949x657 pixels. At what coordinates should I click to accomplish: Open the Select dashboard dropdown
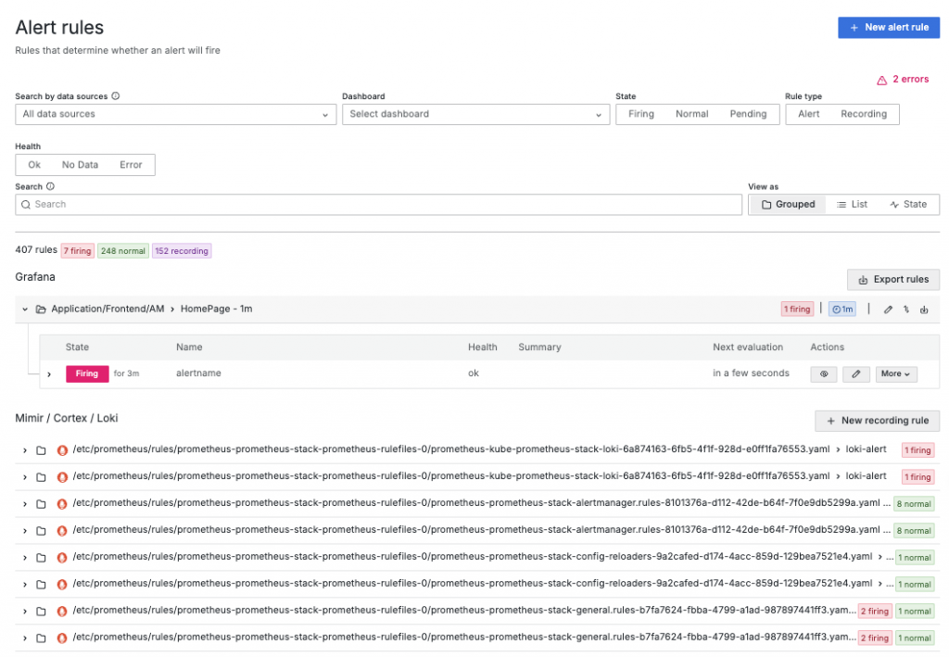pos(475,114)
